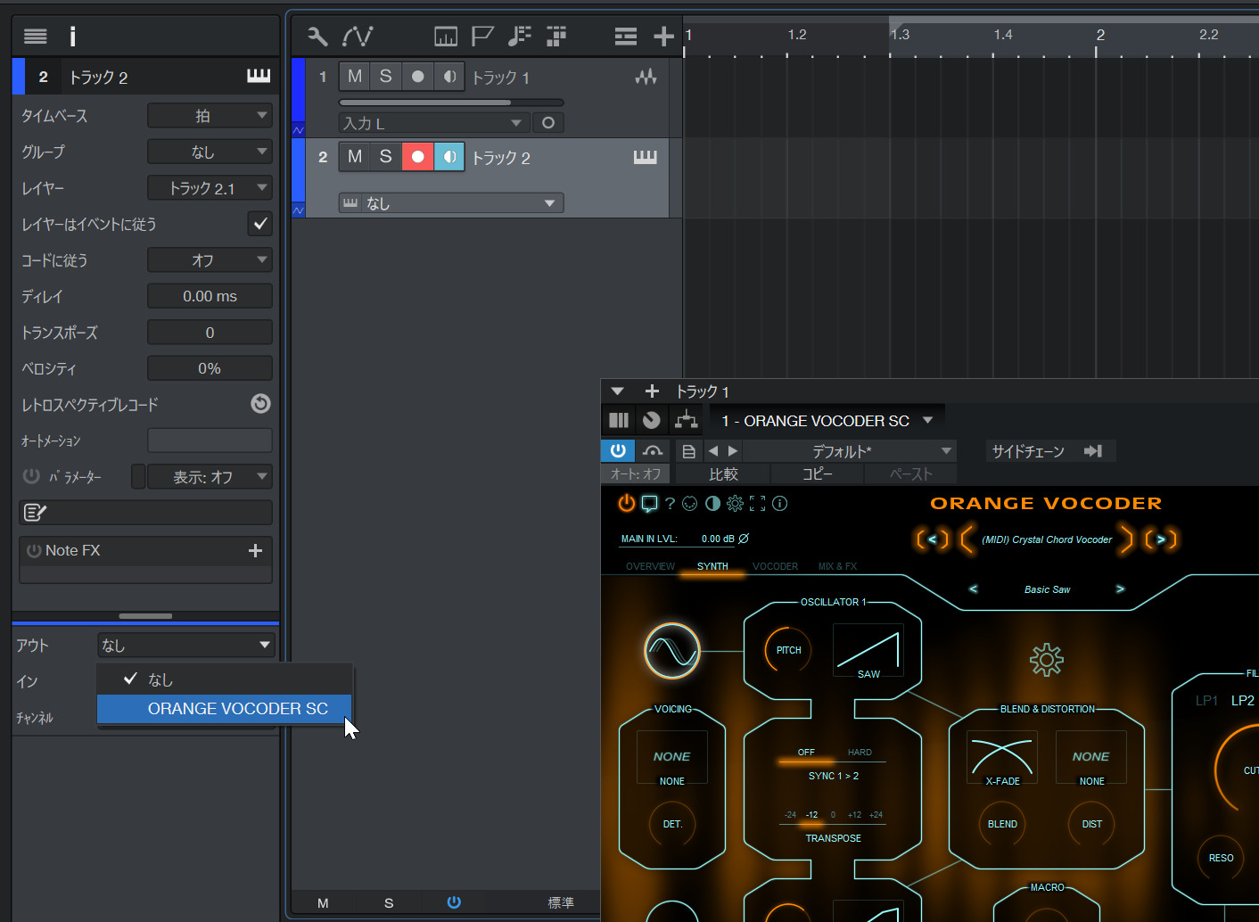Toggle the channel mode circle on トラック 1

click(x=548, y=123)
